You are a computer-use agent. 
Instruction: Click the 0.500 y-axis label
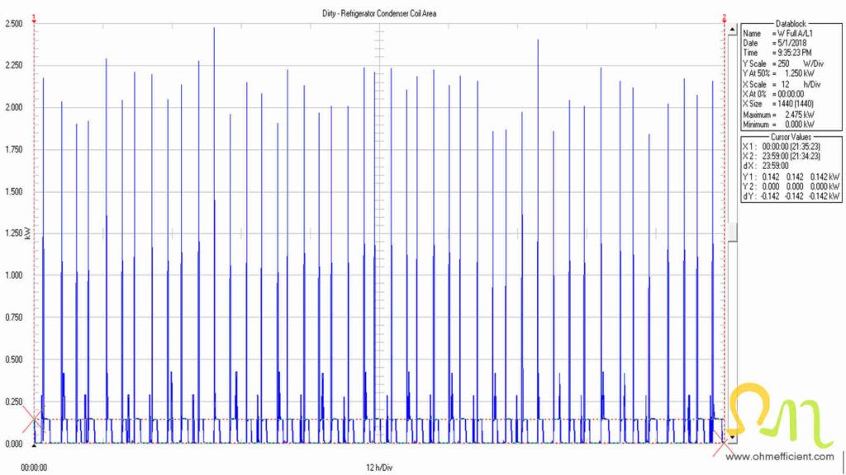pyautogui.click(x=13, y=360)
